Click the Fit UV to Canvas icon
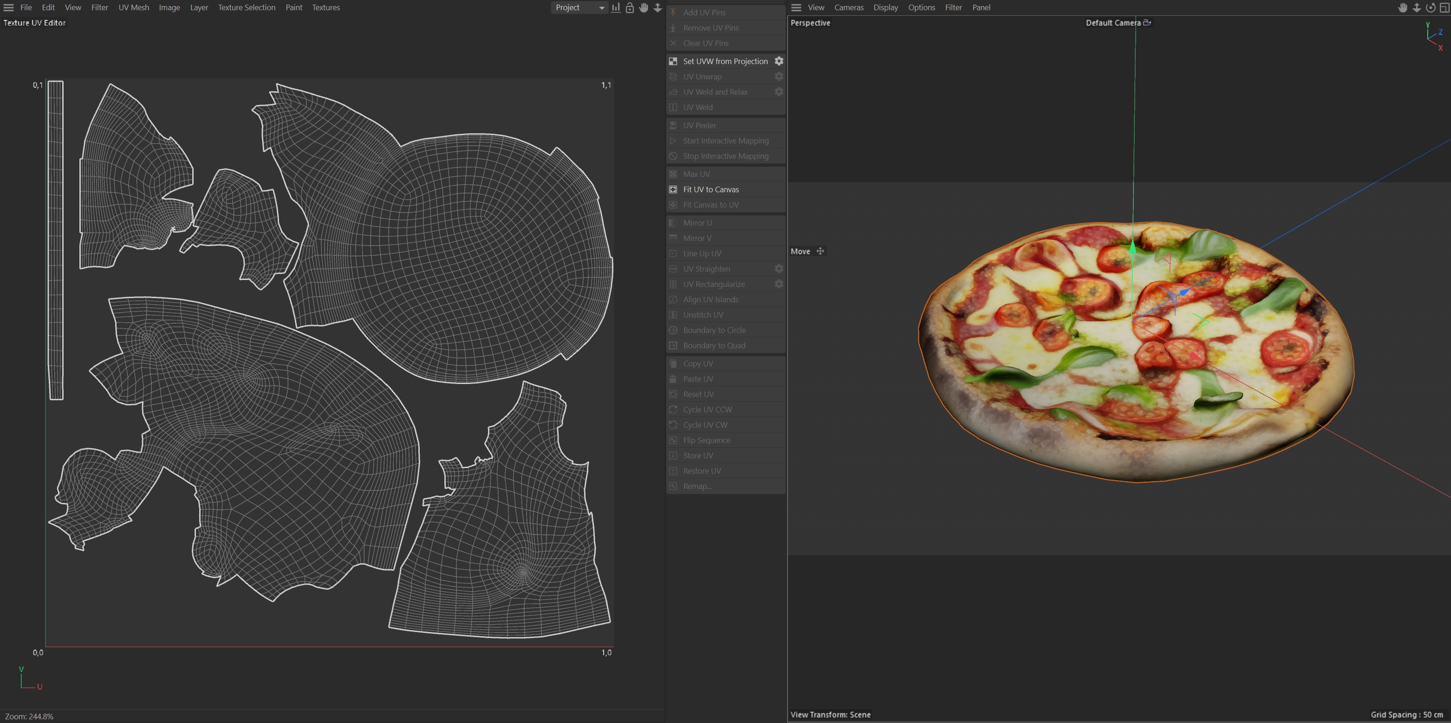 click(672, 189)
